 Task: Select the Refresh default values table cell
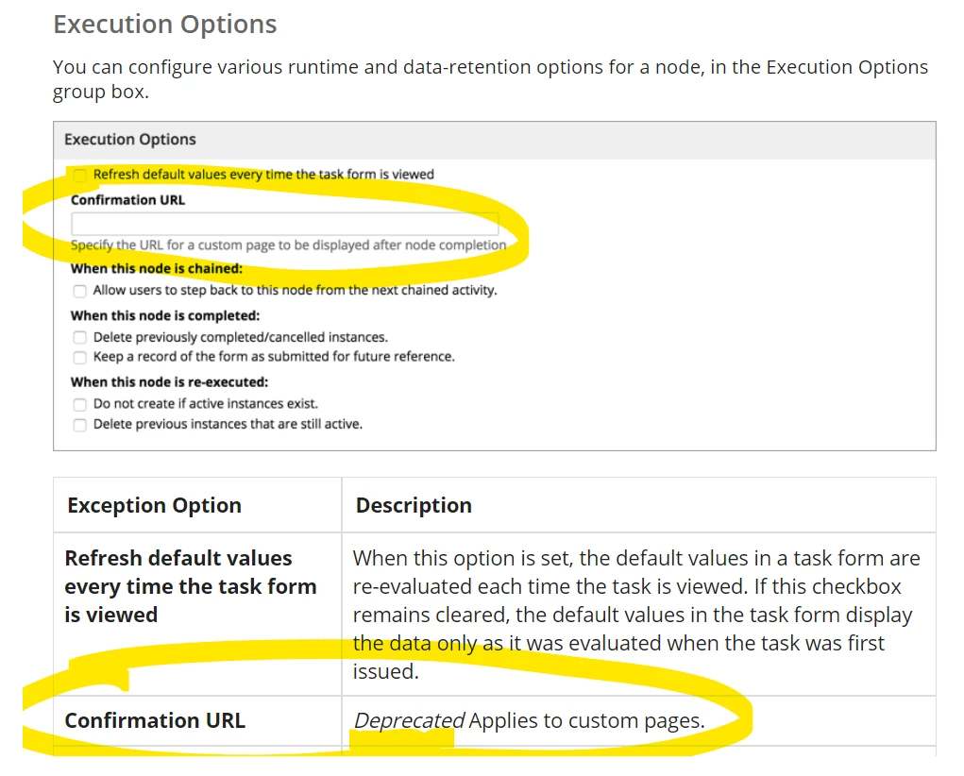pyautogui.click(x=197, y=615)
